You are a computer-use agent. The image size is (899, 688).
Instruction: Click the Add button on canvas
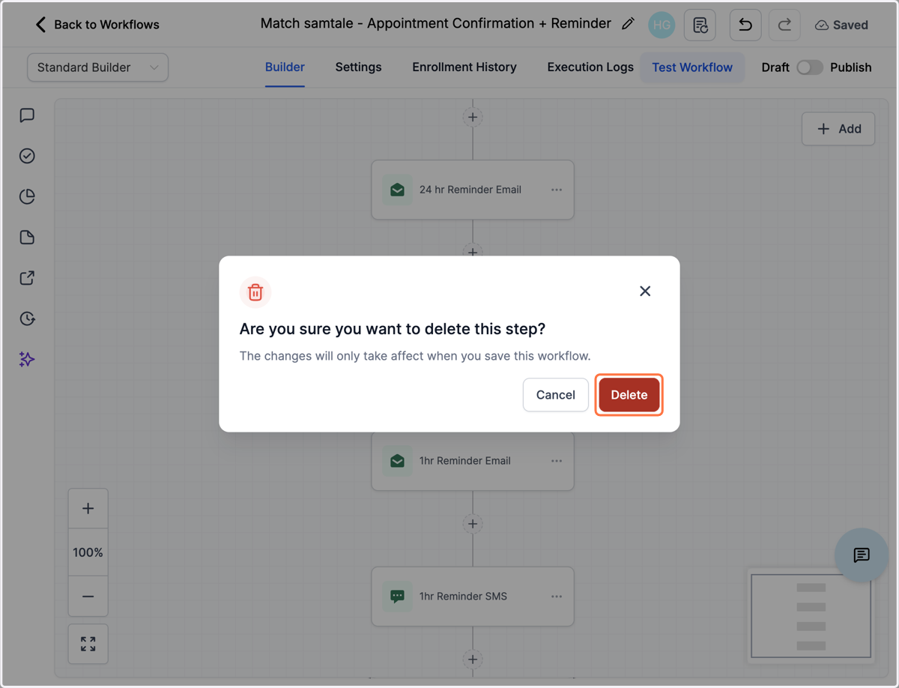[x=838, y=129]
